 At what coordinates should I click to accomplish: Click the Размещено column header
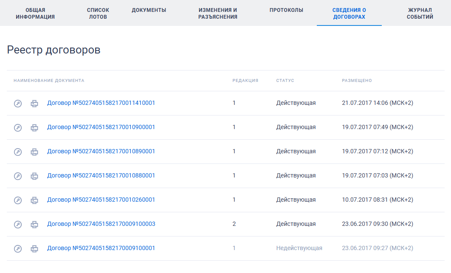[357, 81]
